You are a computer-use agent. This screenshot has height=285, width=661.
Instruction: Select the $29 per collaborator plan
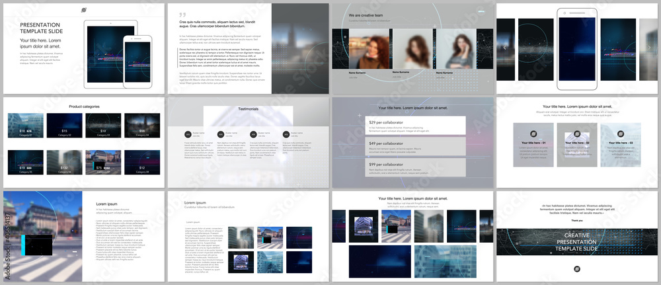point(415,125)
